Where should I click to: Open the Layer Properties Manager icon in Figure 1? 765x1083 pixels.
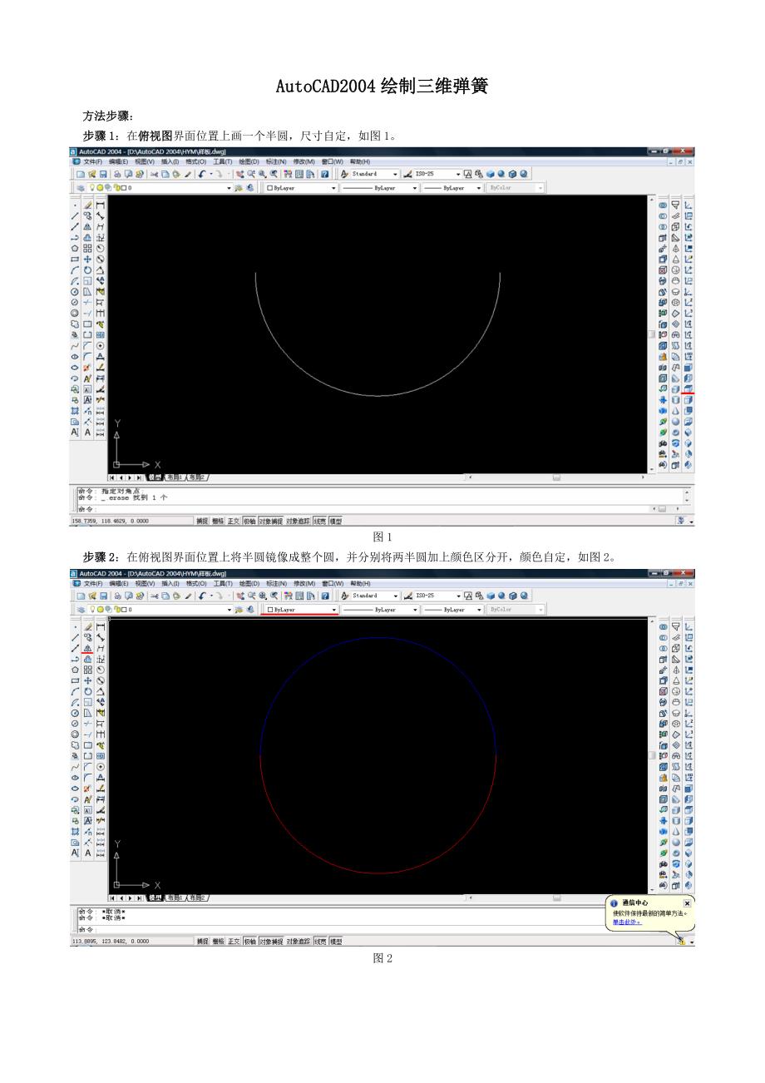pos(81,189)
